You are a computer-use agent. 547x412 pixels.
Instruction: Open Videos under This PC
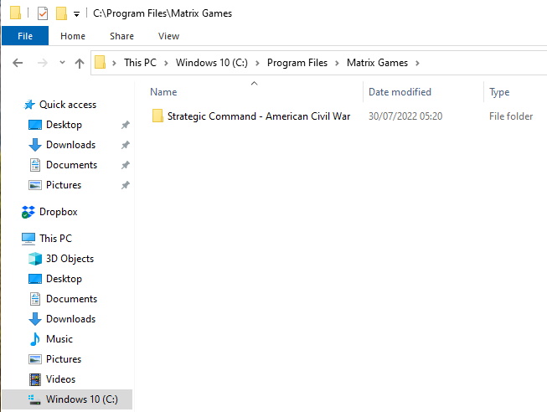[60, 379]
